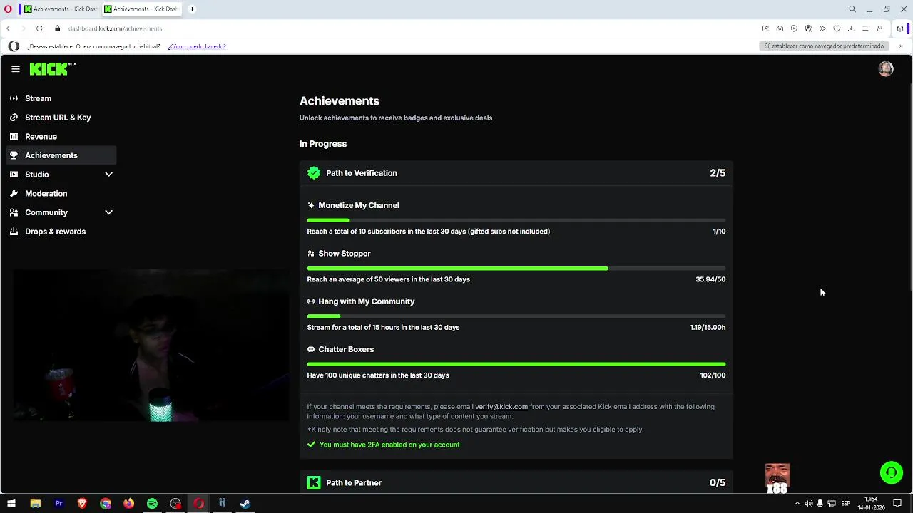Click the '35.94/50' value

point(710,279)
